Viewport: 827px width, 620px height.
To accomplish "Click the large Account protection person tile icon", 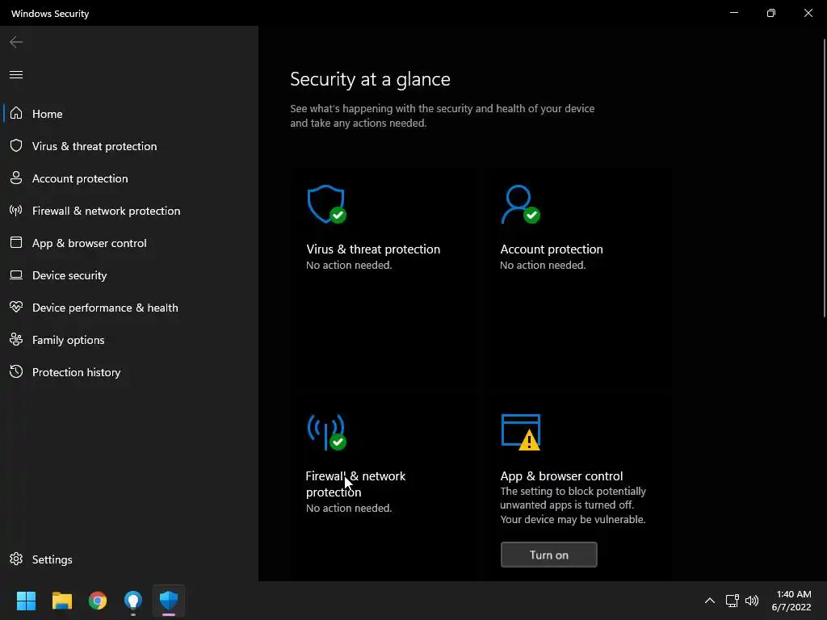I will coord(521,204).
